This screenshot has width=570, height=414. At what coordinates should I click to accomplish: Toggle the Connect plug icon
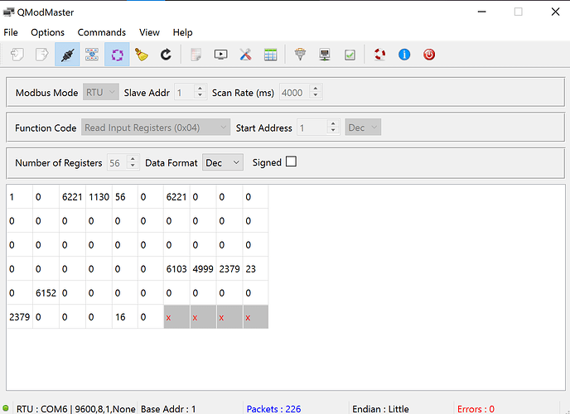pos(67,55)
